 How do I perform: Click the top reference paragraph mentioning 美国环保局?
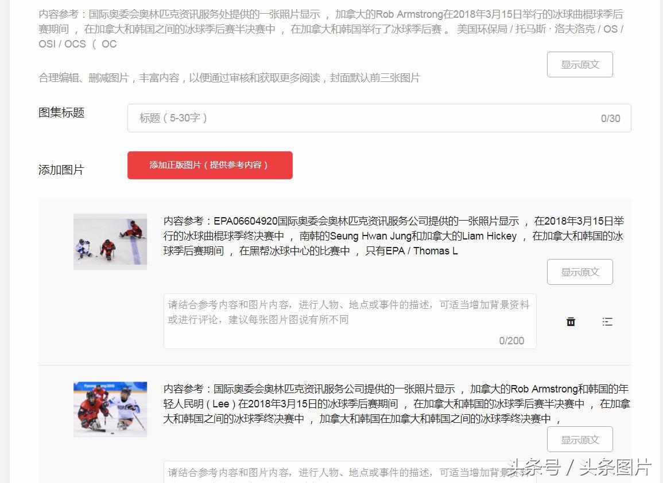[331, 29]
